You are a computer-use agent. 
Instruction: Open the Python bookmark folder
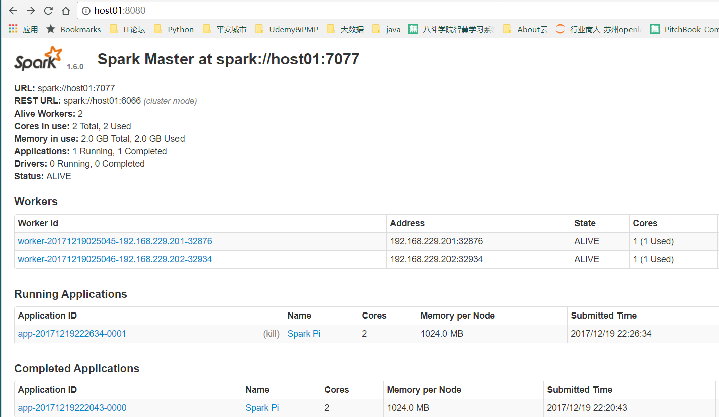[173, 29]
